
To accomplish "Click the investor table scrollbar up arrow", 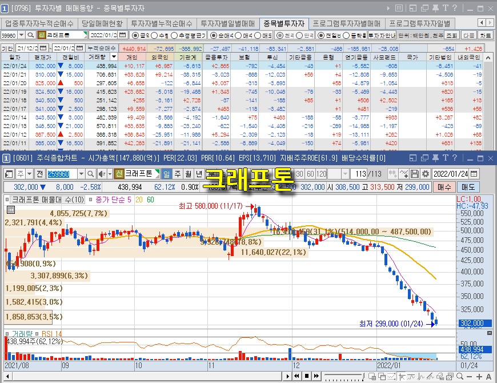I will point(488,57).
